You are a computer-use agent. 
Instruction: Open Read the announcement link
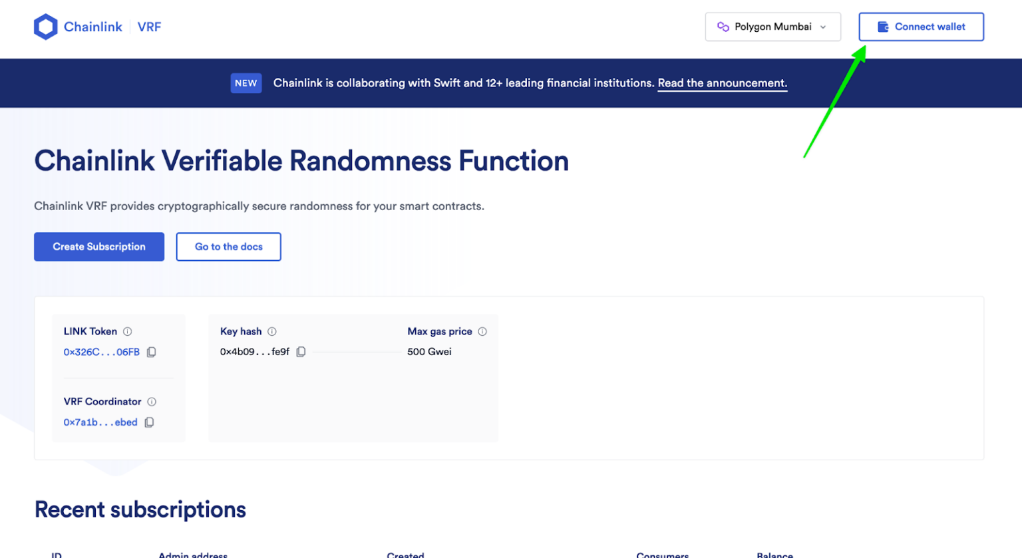tap(721, 82)
